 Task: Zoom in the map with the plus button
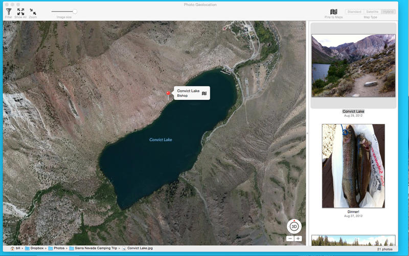pos(298,239)
